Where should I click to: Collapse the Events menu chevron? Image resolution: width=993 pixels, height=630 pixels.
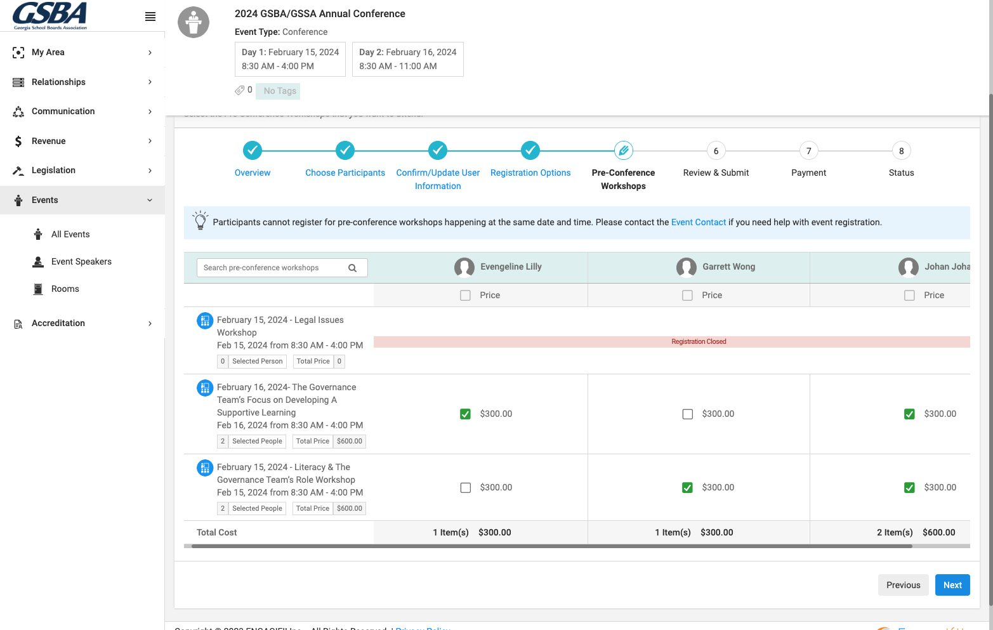pyautogui.click(x=150, y=200)
